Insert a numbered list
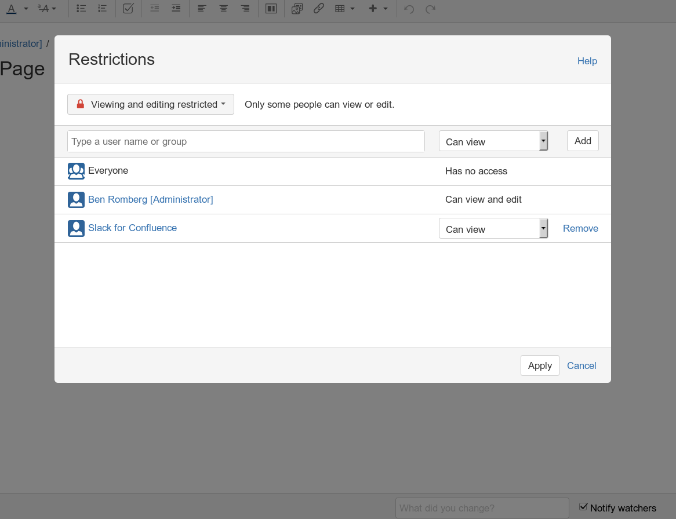676x519 pixels. (103, 9)
